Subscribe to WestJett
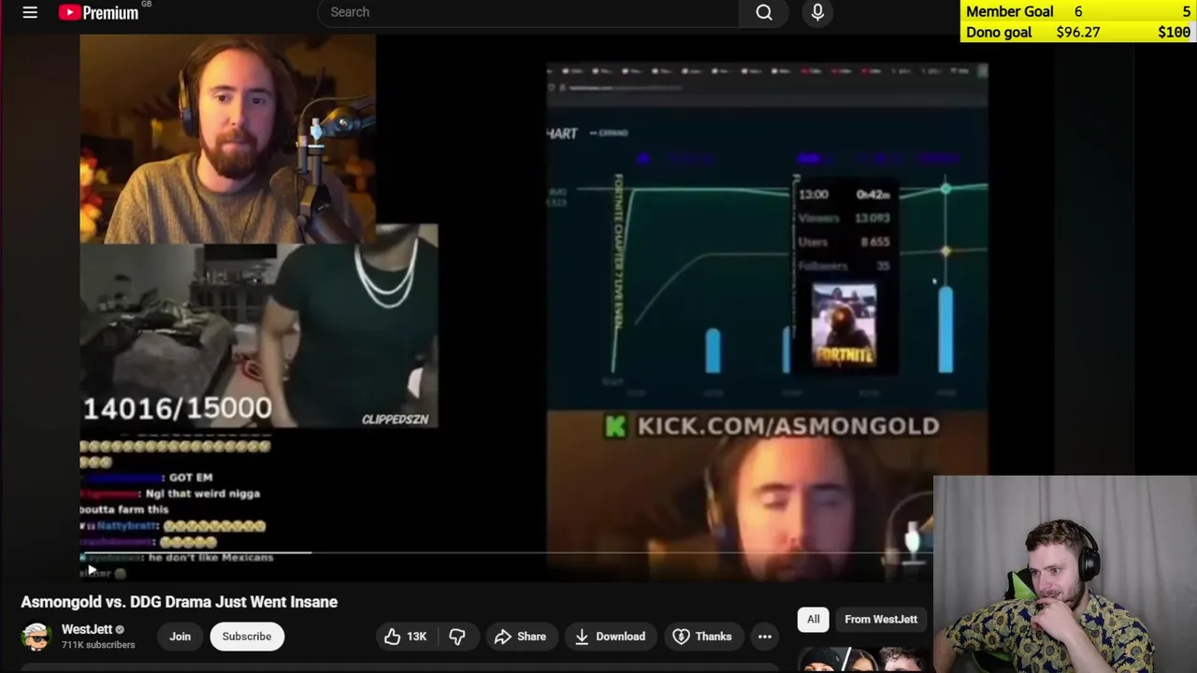The image size is (1197, 673). 247,637
